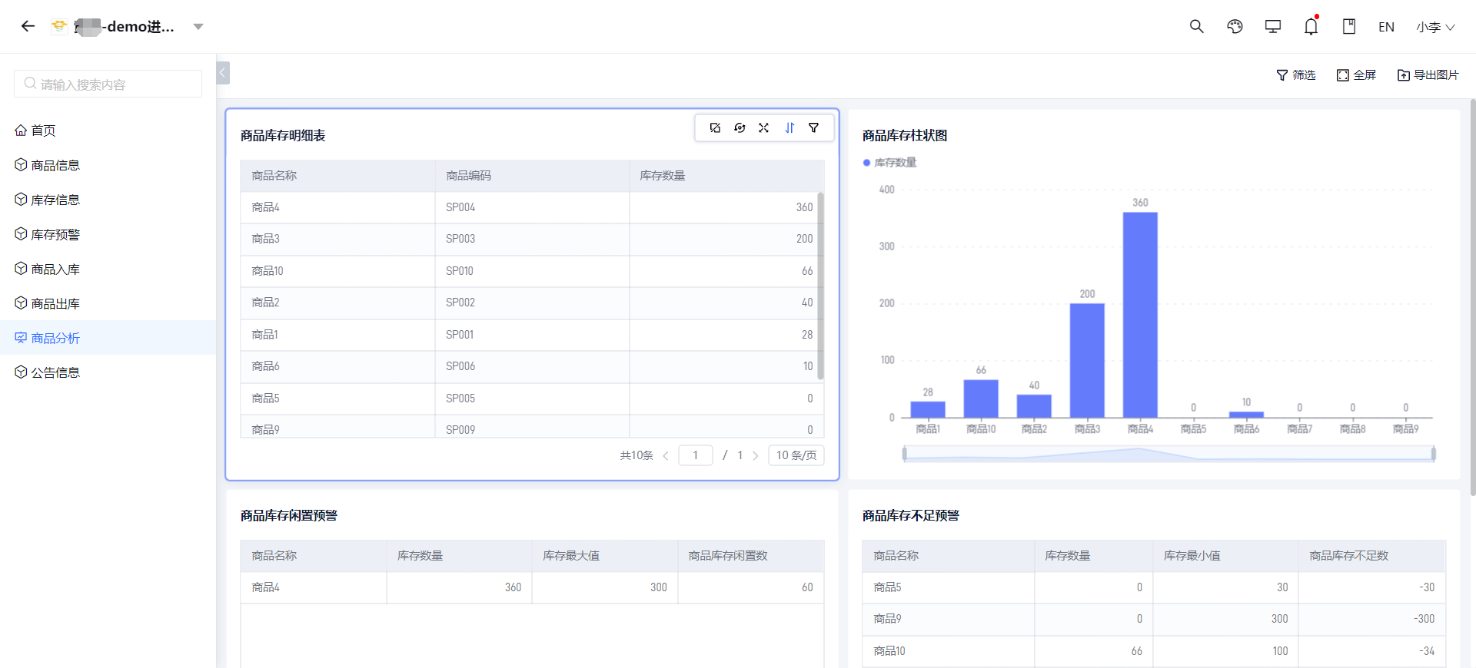The width and height of the screenshot is (1476, 668).
Task: Open the 小李 user menu
Action: (x=1435, y=27)
